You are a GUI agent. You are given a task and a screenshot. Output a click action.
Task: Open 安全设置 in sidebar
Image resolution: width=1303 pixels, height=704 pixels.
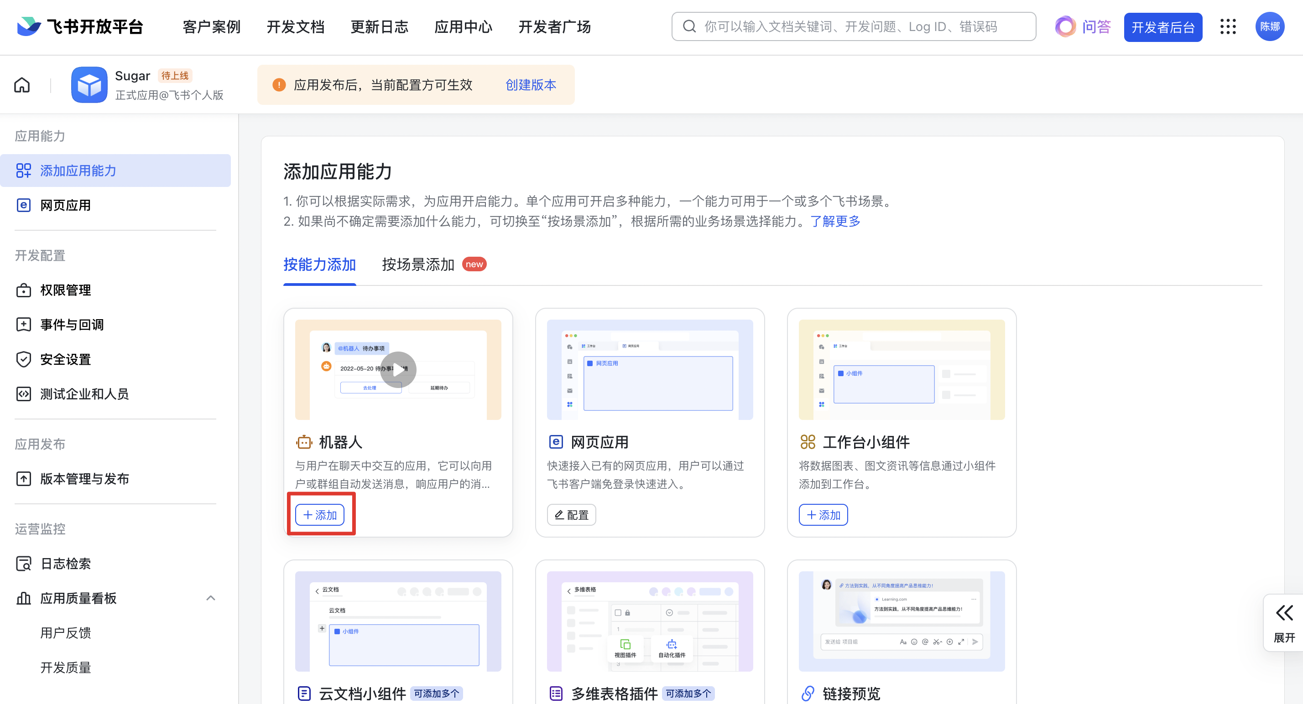click(115, 359)
